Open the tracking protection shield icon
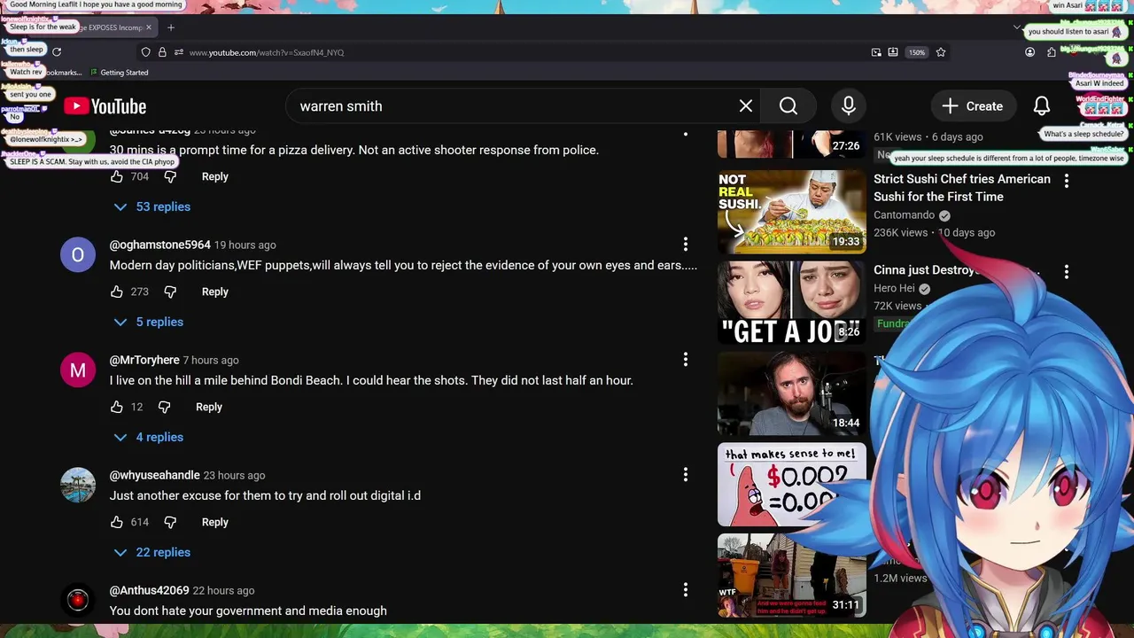This screenshot has height=638, width=1134. tap(146, 52)
